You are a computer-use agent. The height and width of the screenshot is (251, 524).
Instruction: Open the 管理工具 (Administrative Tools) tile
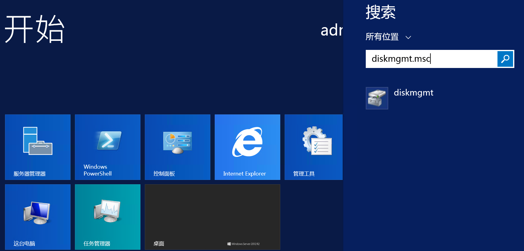pyautogui.click(x=314, y=147)
